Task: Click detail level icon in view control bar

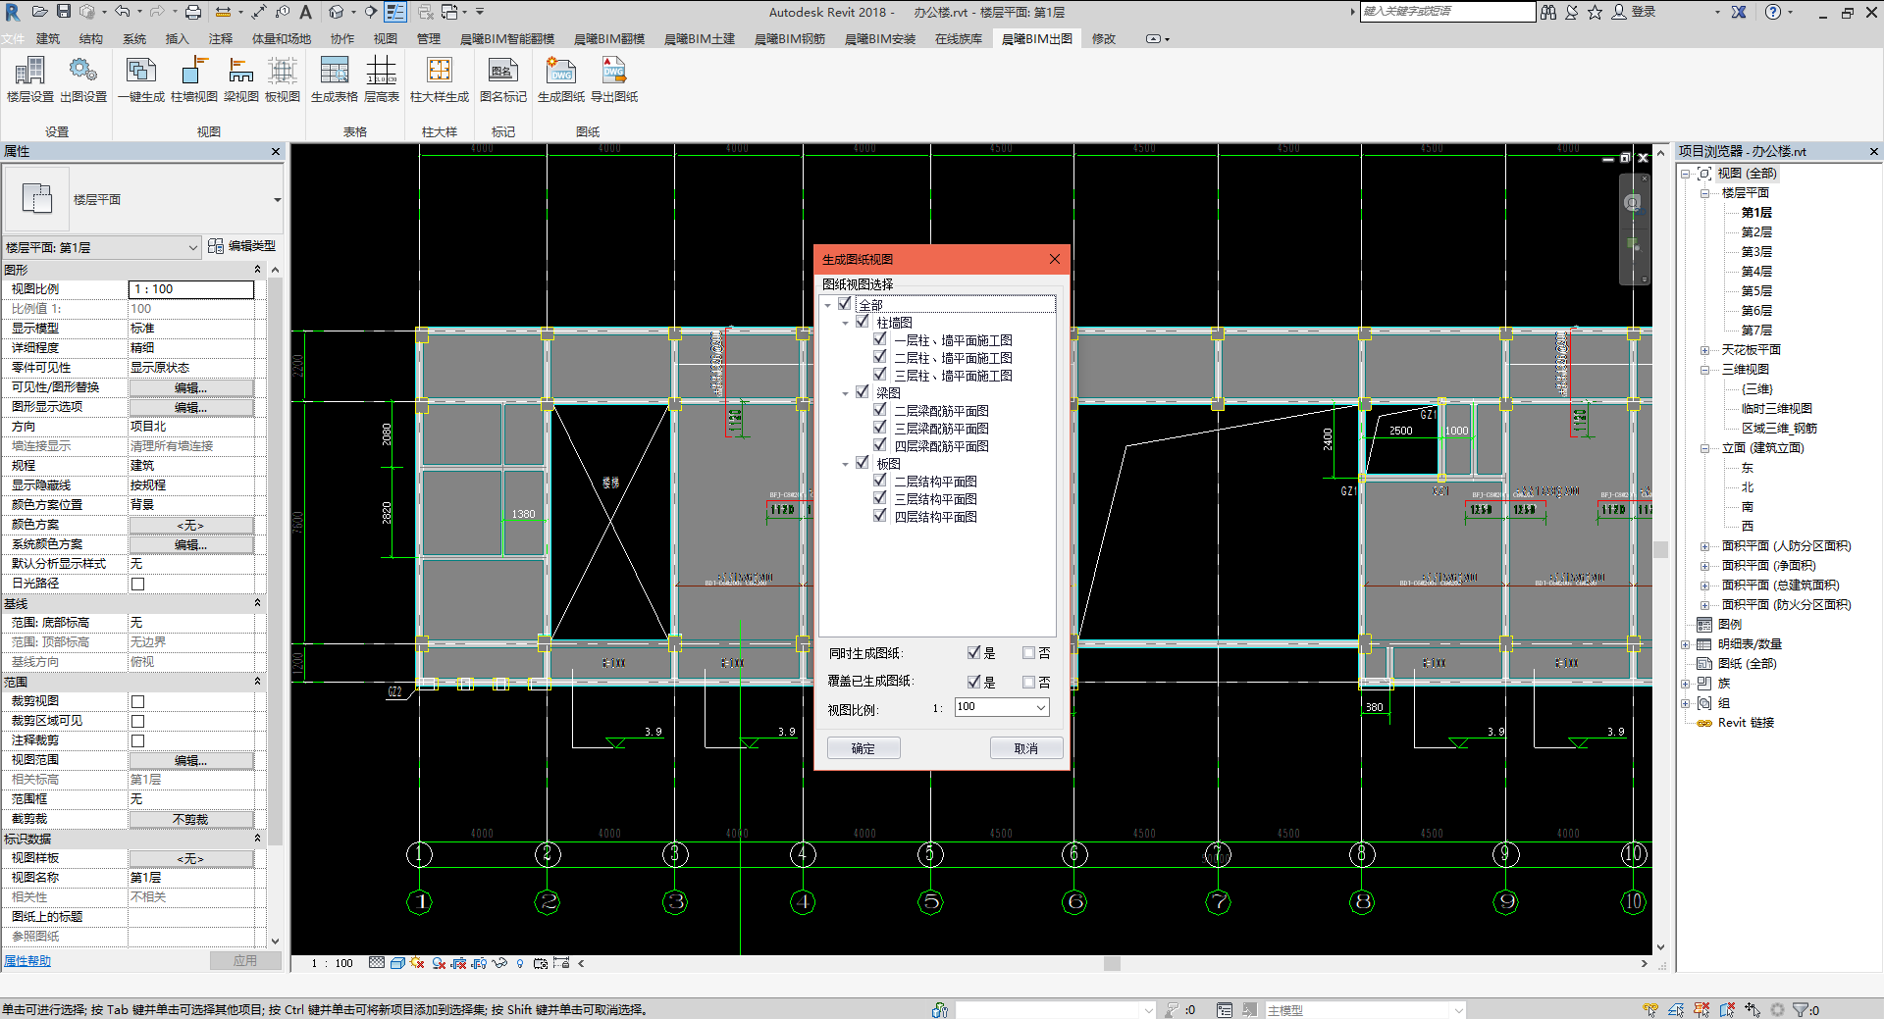Action: (377, 963)
